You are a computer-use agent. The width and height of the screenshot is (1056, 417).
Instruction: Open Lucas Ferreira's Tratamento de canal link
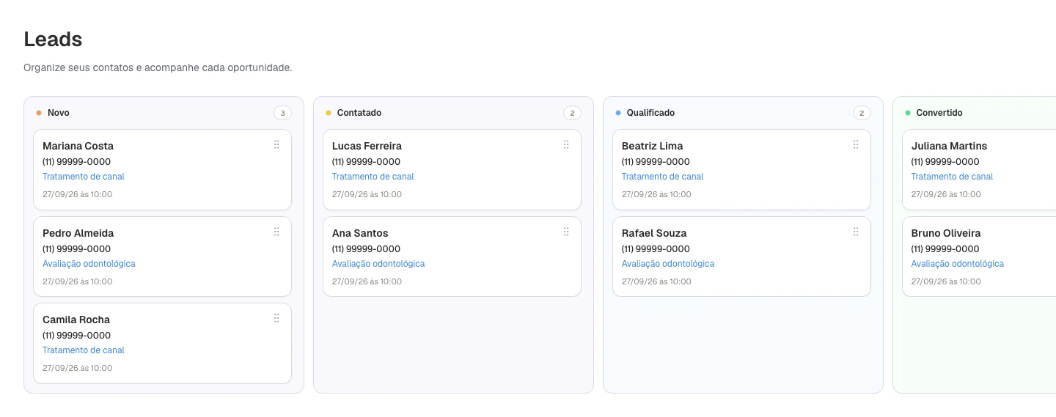[x=373, y=177]
